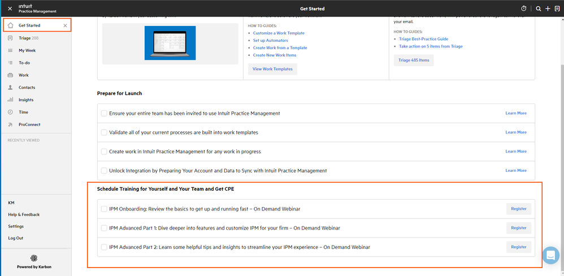Click the View Work Templates button

pos(272,69)
